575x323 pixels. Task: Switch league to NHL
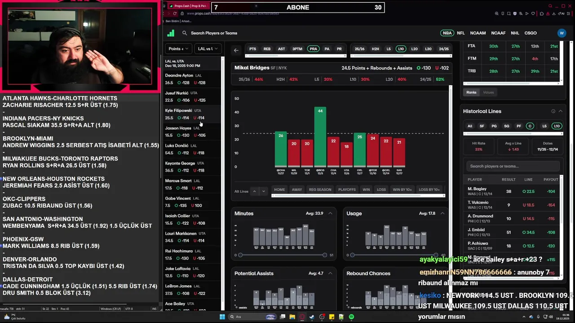(x=515, y=33)
